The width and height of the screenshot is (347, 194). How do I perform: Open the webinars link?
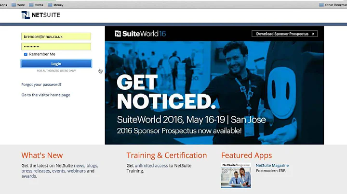[x=76, y=171]
